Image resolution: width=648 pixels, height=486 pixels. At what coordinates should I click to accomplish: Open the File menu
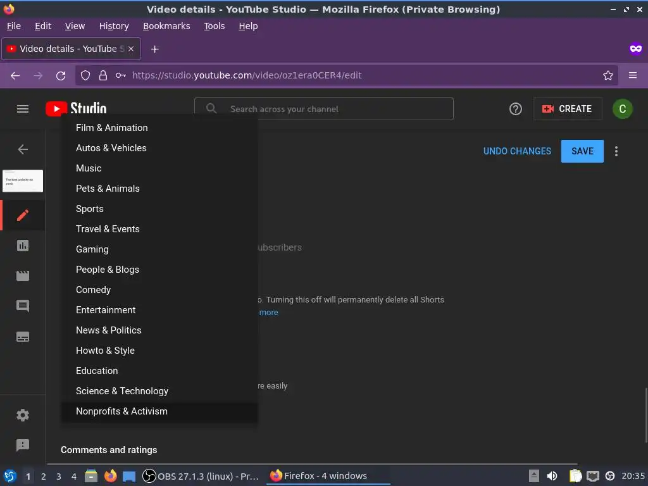14,26
